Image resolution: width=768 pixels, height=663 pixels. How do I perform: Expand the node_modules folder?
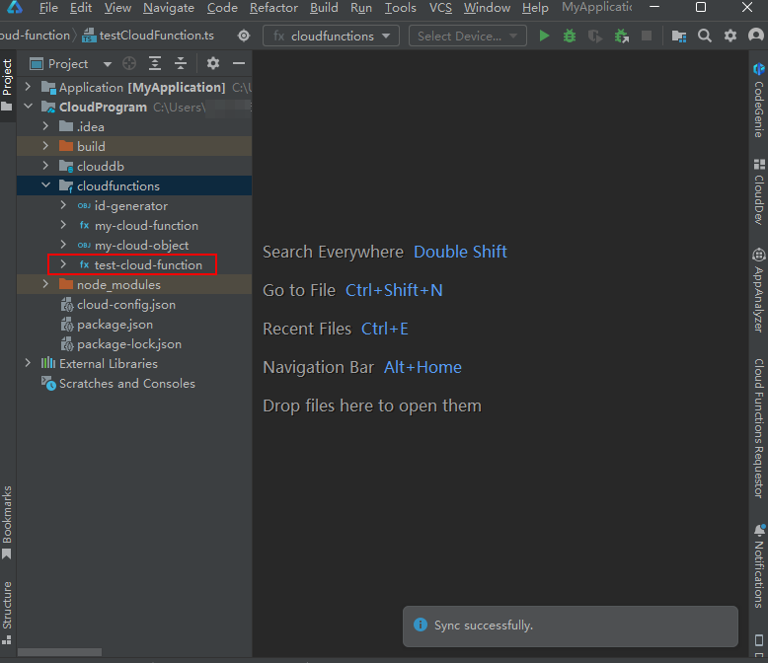pos(46,284)
